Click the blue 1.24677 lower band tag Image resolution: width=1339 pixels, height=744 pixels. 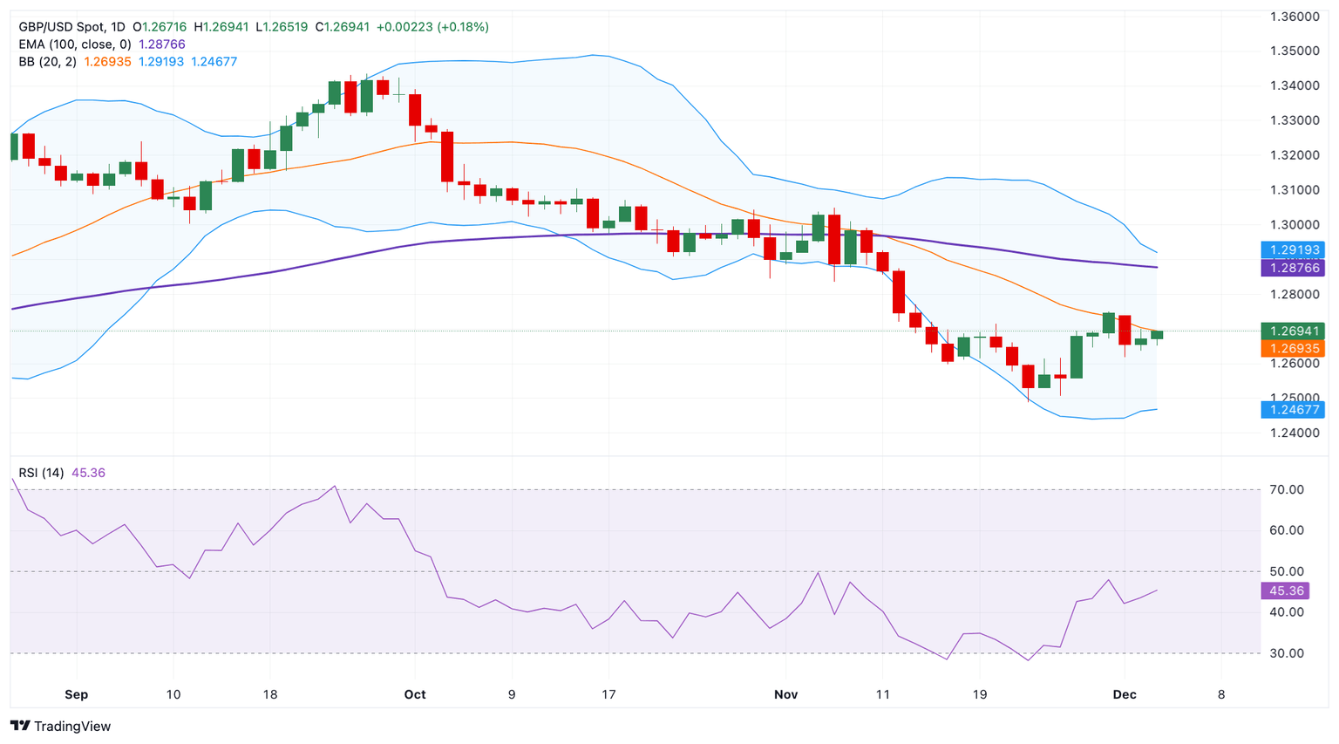[x=1293, y=409]
